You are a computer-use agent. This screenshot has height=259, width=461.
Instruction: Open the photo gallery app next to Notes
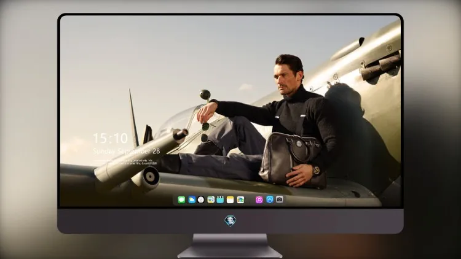240,200
